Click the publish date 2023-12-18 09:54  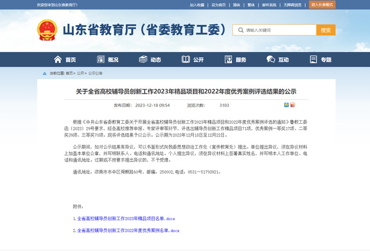(x=152, y=105)
